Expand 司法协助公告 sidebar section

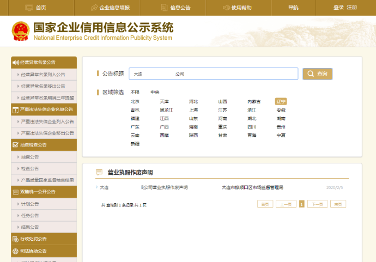(44, 251)
